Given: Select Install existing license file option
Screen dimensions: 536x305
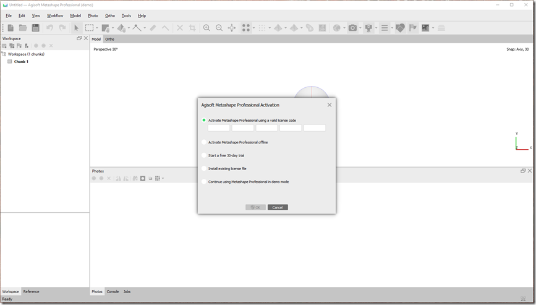Looking at the screenshot, I should click(204, 168).
